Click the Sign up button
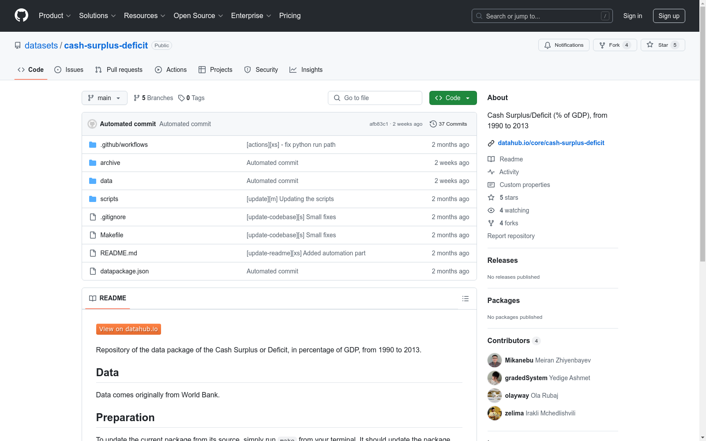The image size is (706, 441). pyautogui.click(x=669, y=16)
